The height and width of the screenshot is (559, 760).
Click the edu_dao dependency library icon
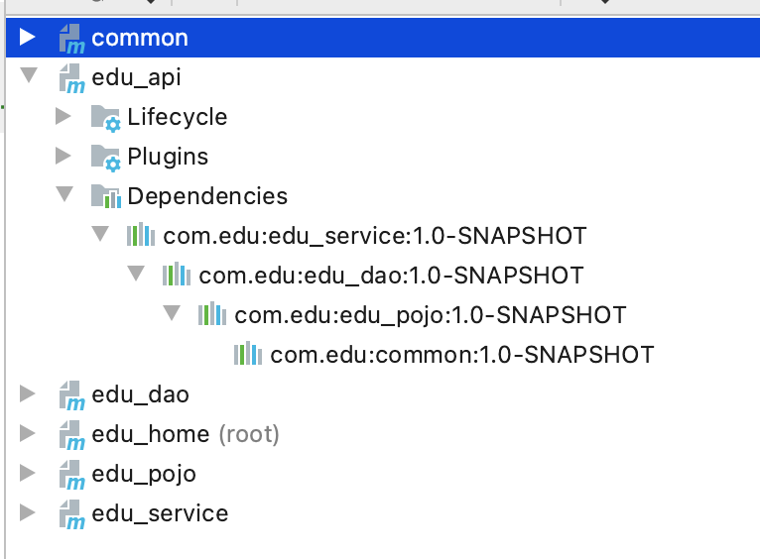pyautogui.click(x=177, y=276)
